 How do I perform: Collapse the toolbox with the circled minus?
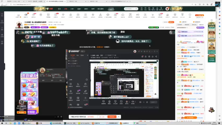(87, 80)
